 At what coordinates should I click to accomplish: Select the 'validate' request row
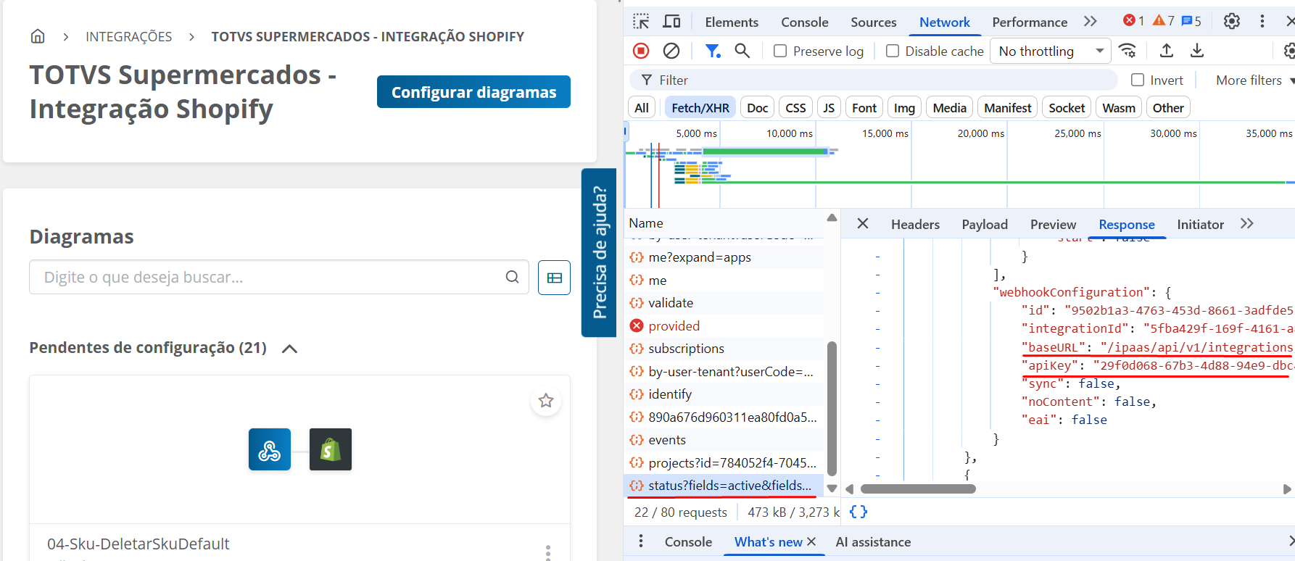725,303
